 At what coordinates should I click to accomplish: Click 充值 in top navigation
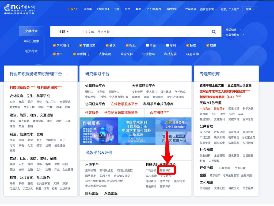point(117,9)
